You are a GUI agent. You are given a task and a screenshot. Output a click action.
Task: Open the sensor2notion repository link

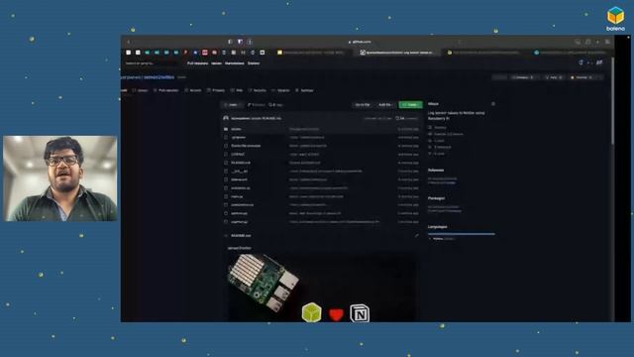point(158,77)
